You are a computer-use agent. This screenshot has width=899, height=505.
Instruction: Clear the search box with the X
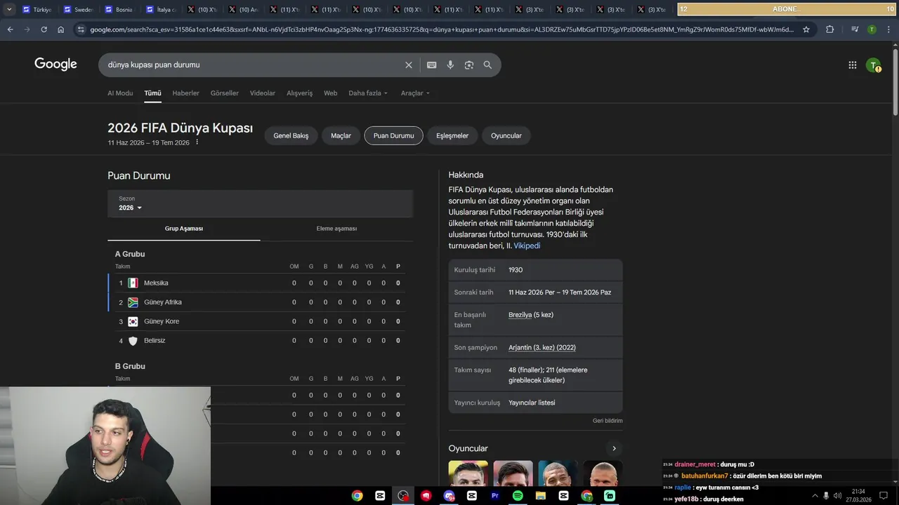pos(409,65)
